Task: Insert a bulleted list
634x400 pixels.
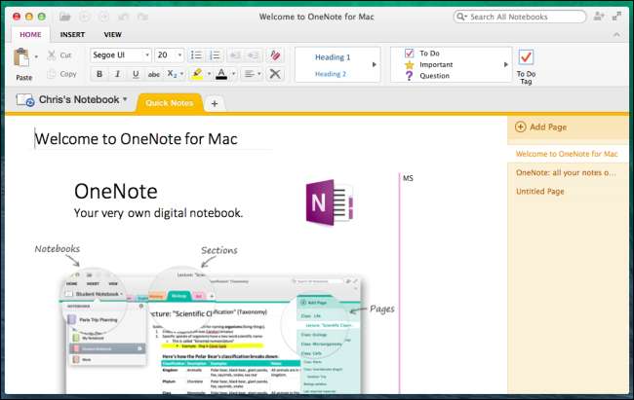Action: point(196,55)
